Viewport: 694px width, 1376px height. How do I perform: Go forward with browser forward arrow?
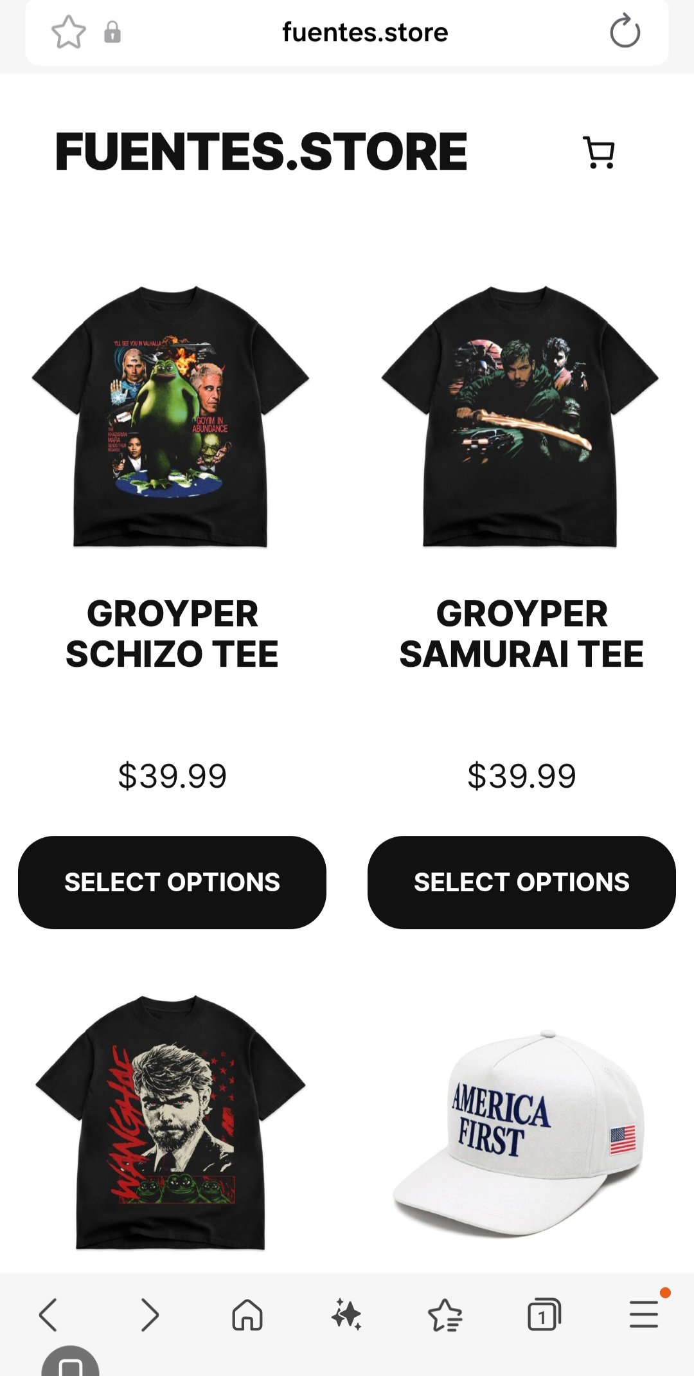click(150, 1314)
